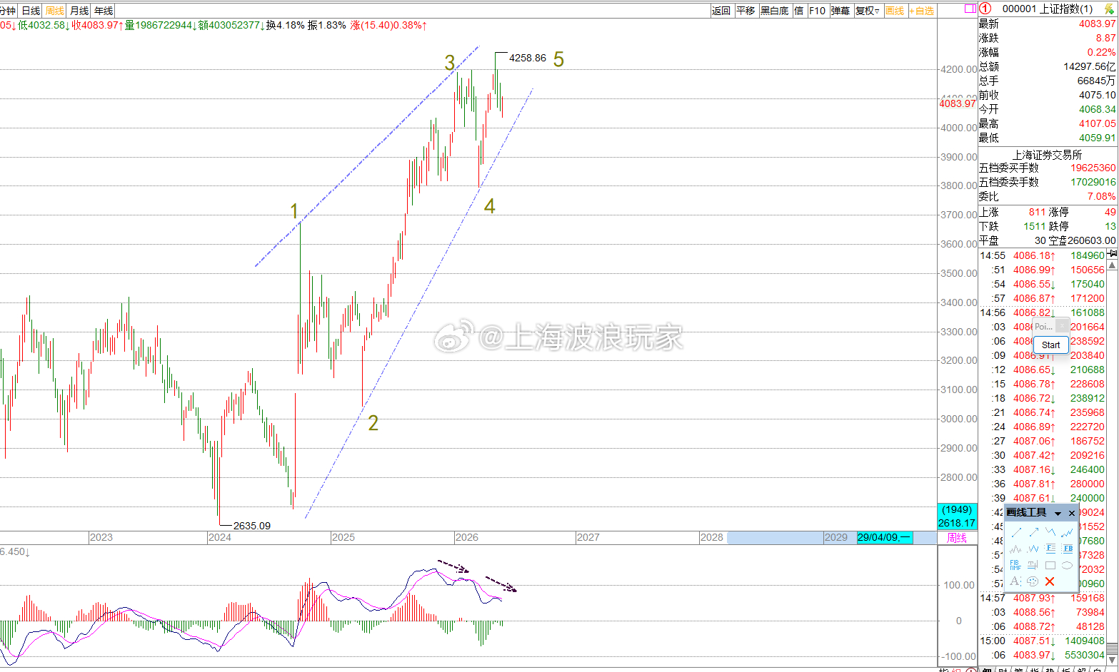
Task: Click the Start button
Action: pos(1051,345)
